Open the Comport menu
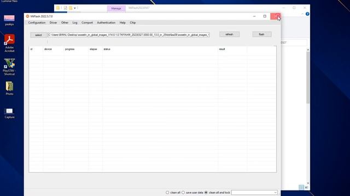 pos(87,23)
